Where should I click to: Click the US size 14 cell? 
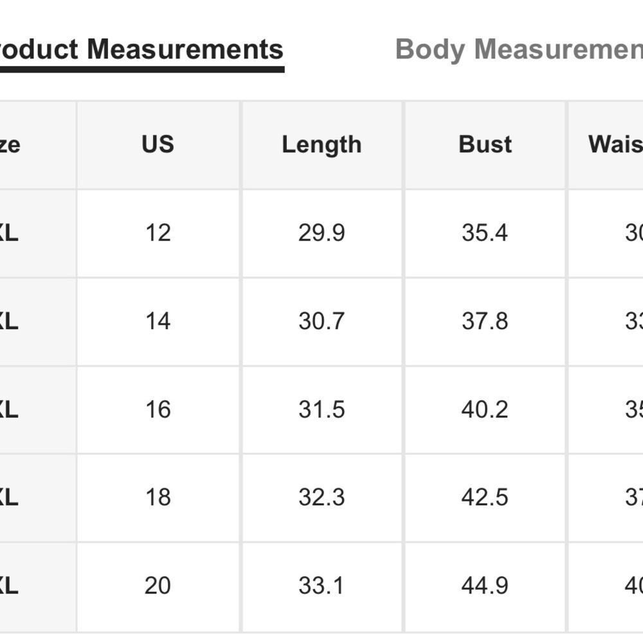[x=158, y=321]
